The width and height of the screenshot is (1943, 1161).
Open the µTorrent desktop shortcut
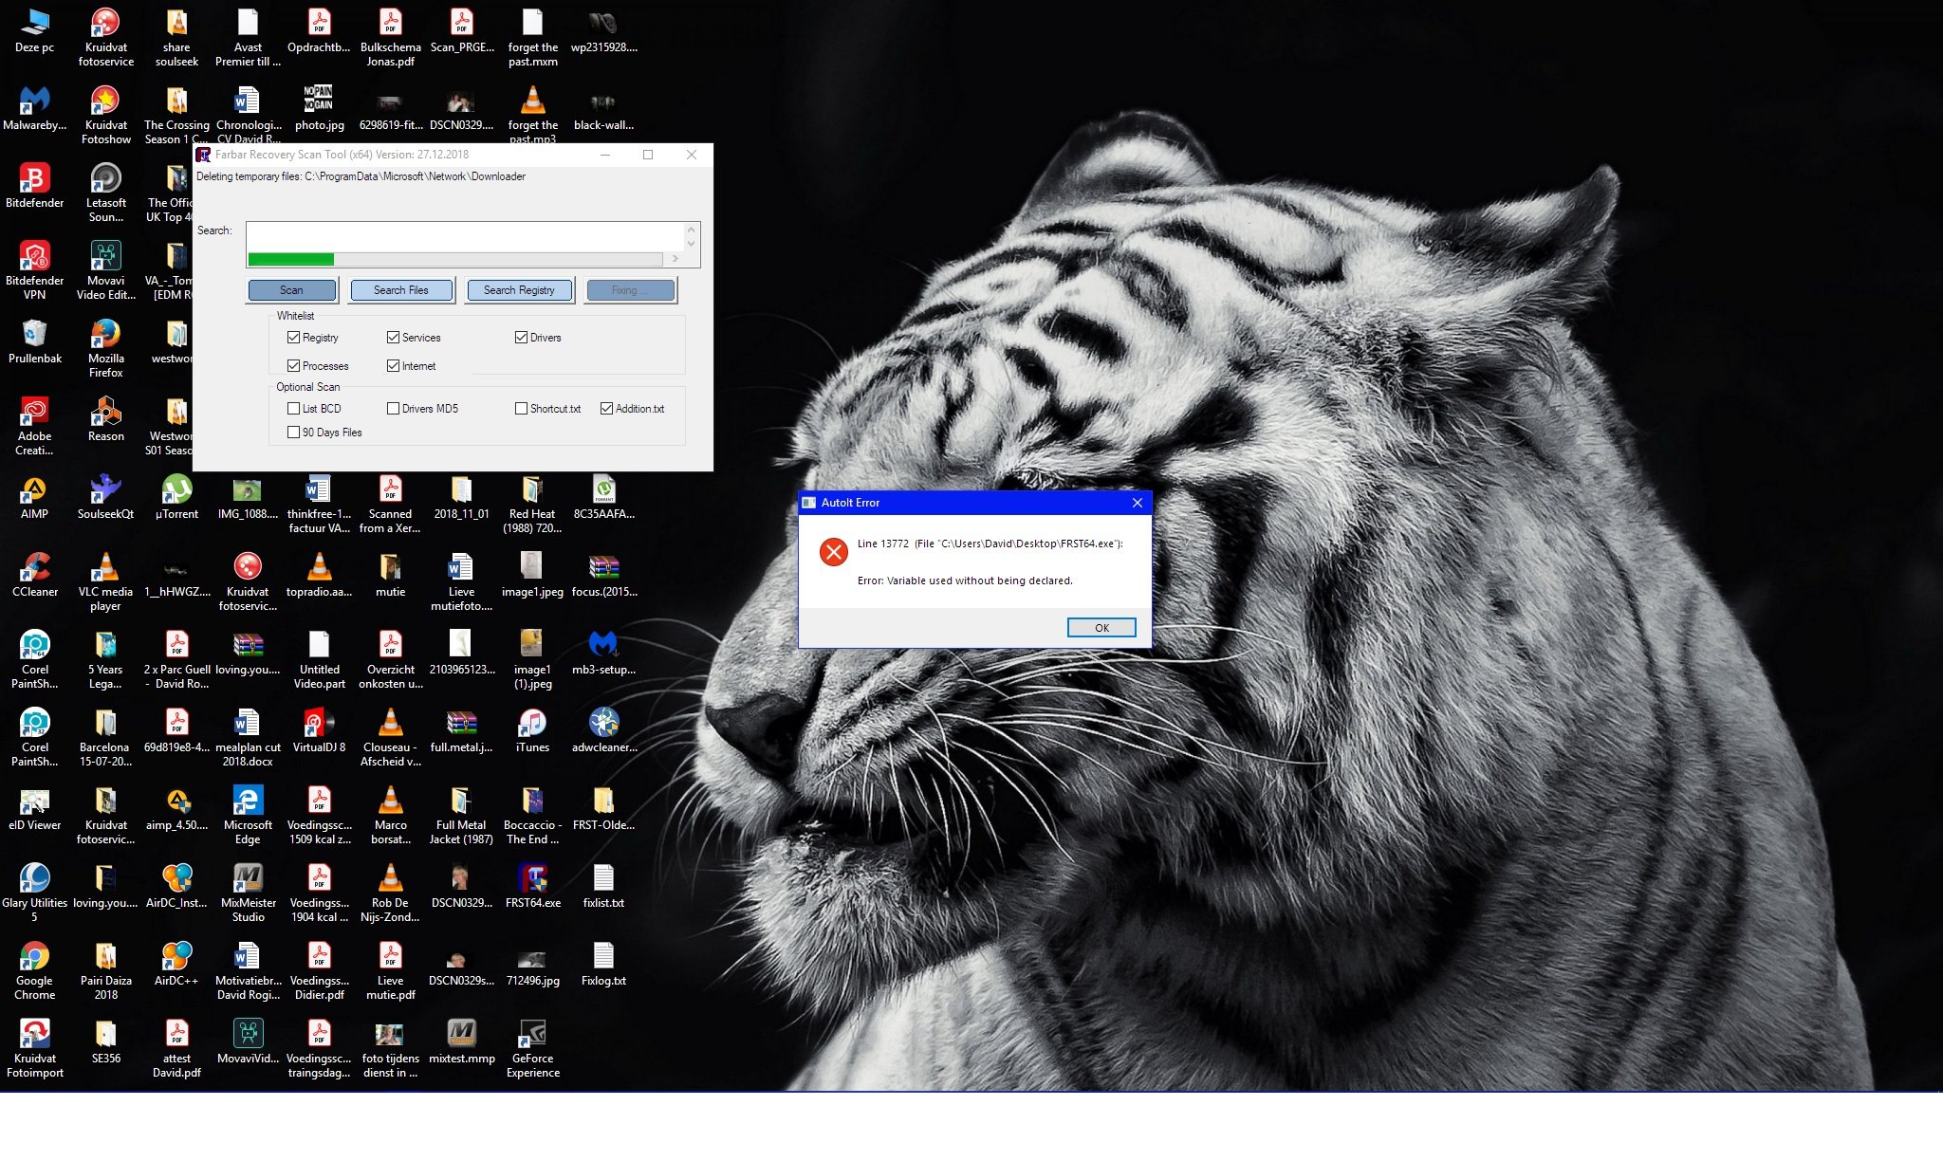tap(176, 497)
